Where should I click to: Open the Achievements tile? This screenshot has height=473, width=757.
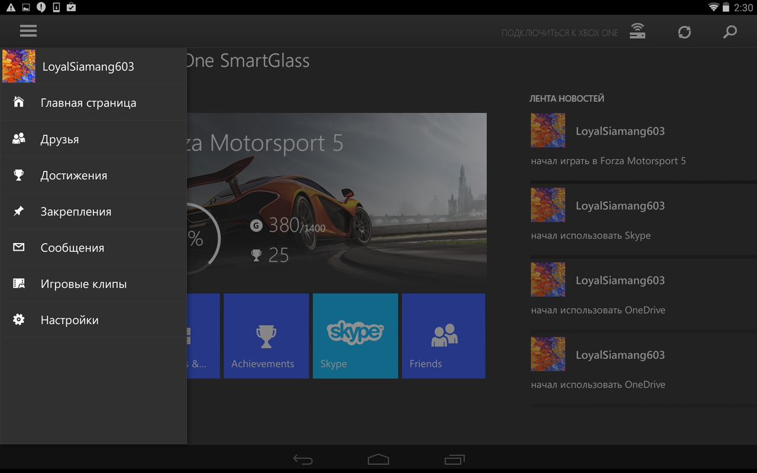pos(266,335)
